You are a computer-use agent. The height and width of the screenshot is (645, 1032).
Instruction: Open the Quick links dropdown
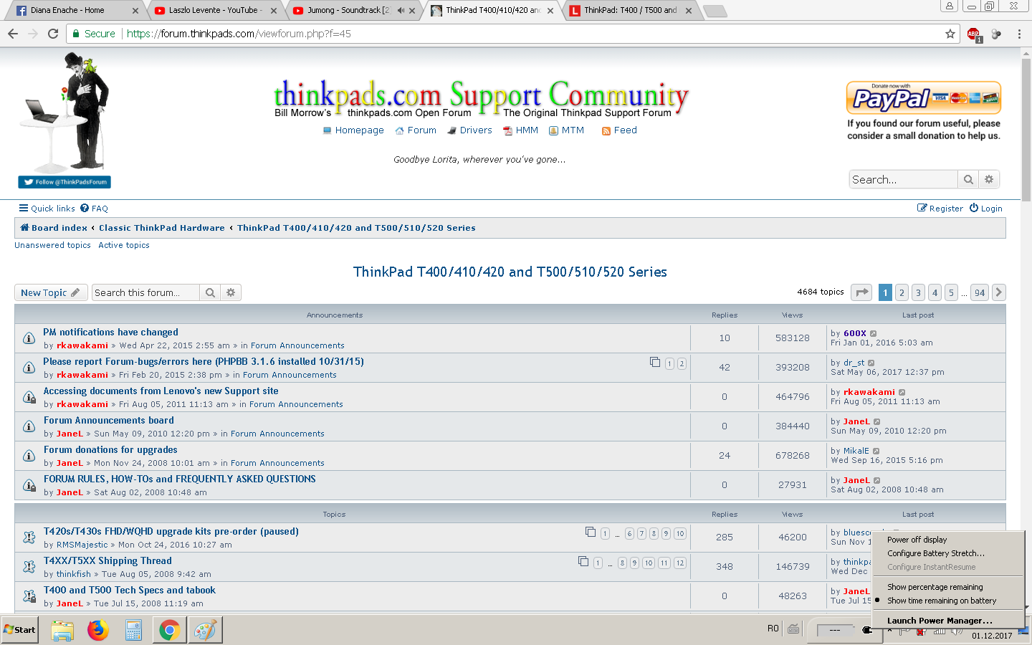pos(47,209)
